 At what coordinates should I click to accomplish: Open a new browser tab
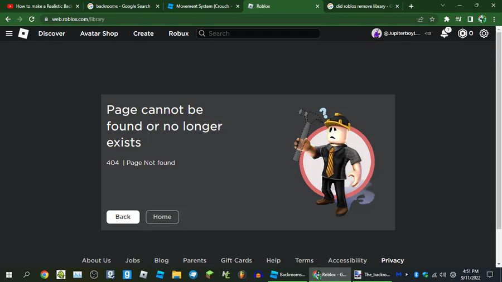[411, 6]
